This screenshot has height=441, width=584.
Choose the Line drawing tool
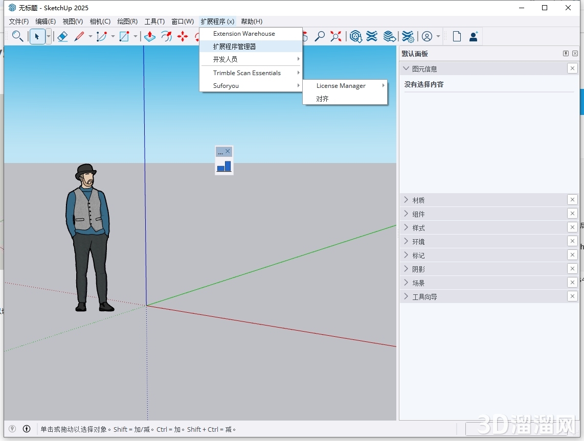(x=80, y=36)
